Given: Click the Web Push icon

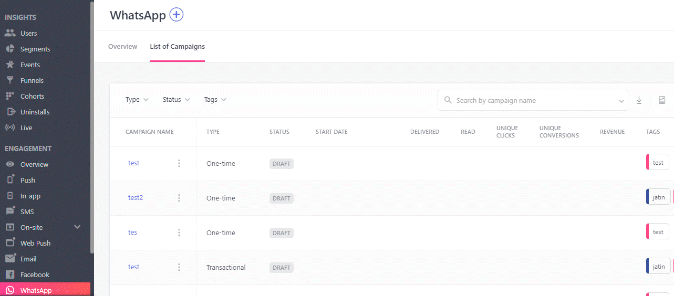Looking at the screenshot, I should [x=10, y=242].
